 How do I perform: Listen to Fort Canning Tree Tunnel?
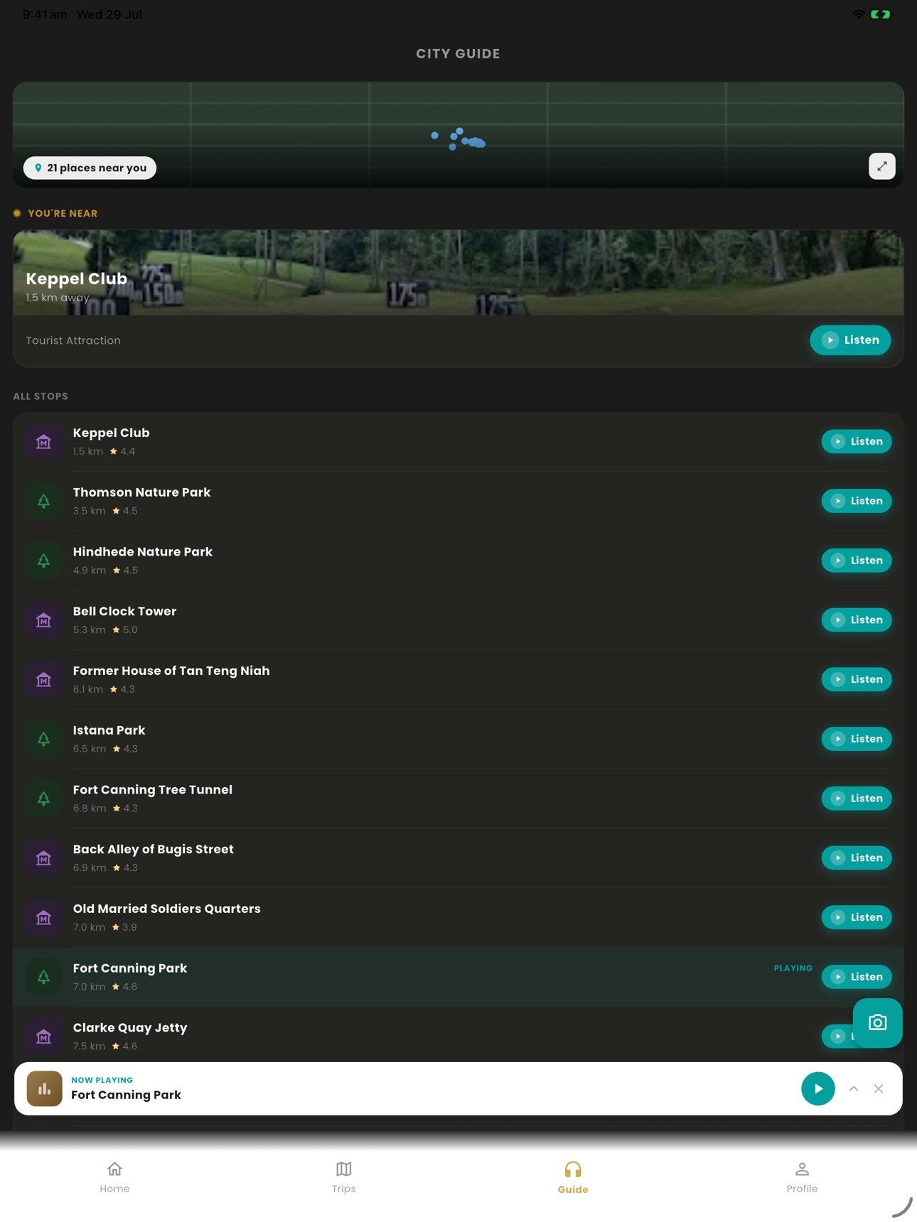click(857, 799)
